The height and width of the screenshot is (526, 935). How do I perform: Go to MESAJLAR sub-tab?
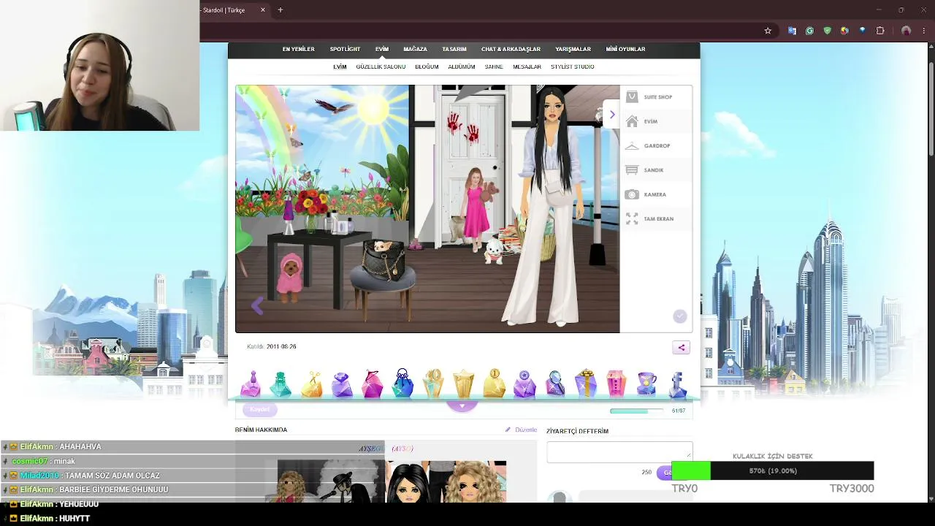[527, 66]
